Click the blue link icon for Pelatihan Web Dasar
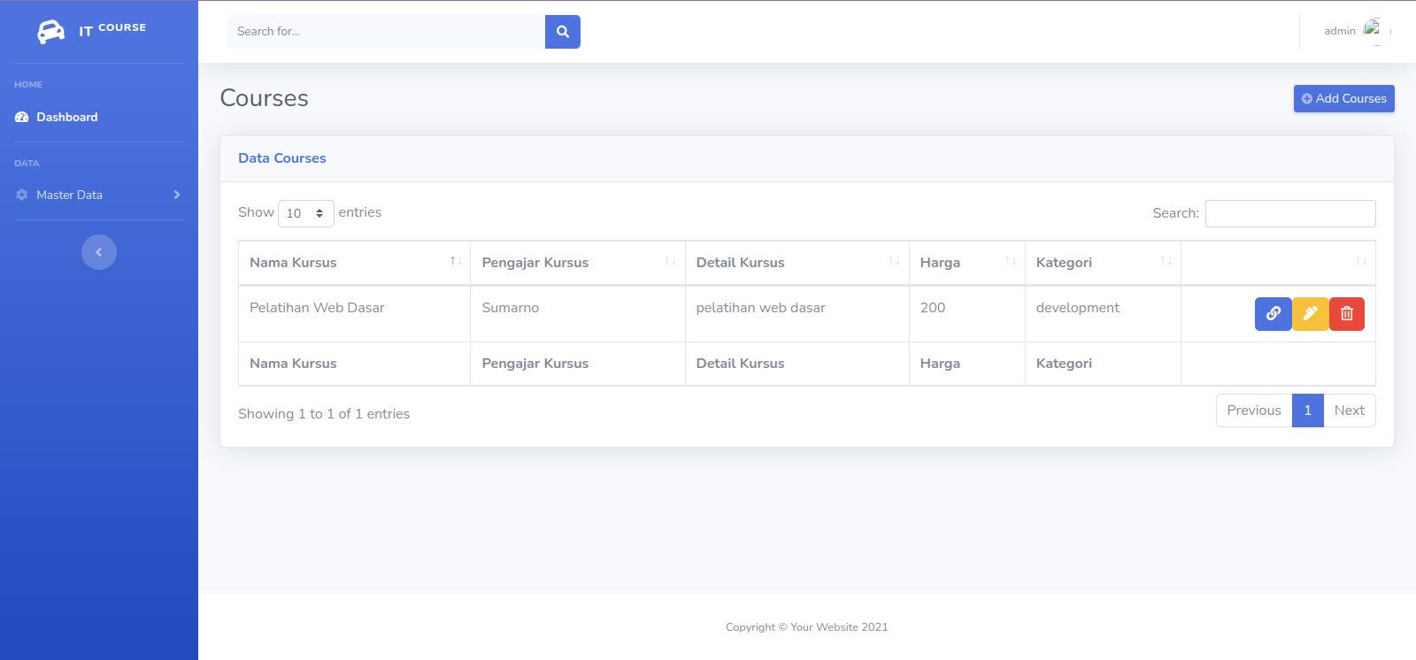Viewport: 1416px width, 660px height. 1273,313
